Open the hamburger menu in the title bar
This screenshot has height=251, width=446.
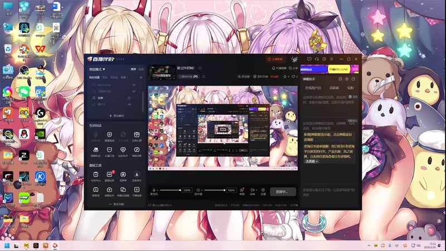point(331,59)
